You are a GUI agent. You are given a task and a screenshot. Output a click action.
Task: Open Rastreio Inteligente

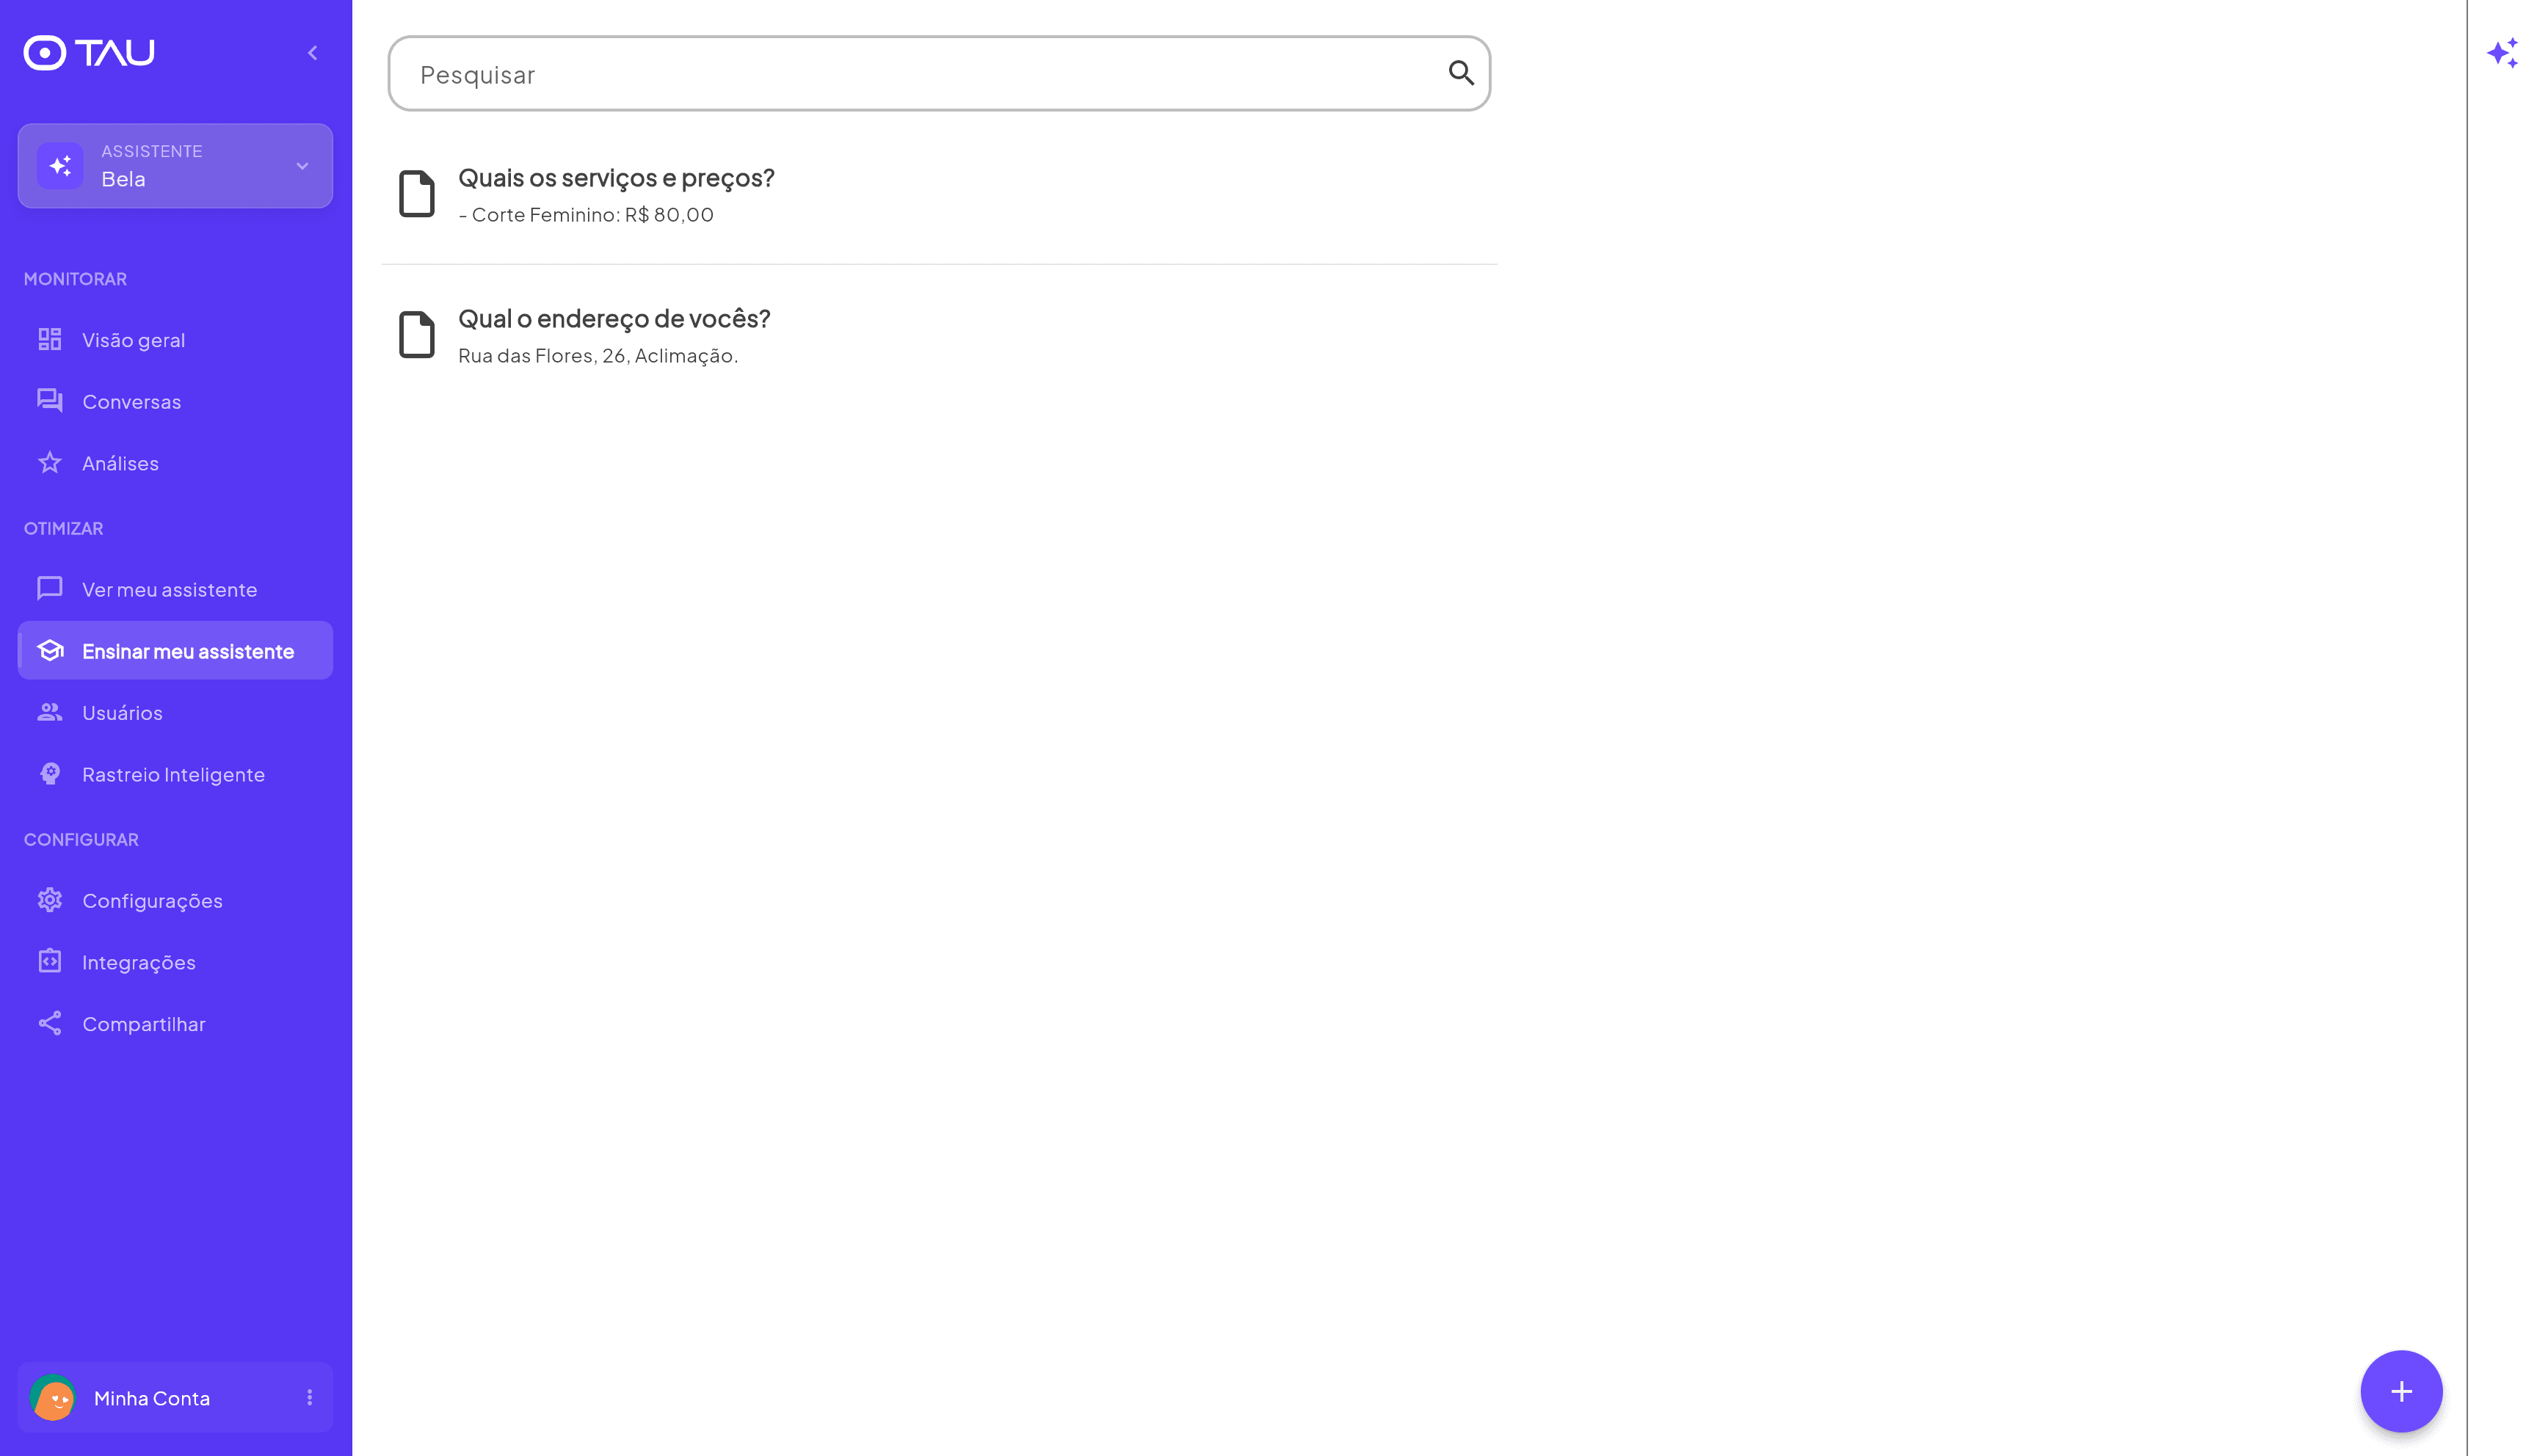pyautogui.click(x=173, y=775)
